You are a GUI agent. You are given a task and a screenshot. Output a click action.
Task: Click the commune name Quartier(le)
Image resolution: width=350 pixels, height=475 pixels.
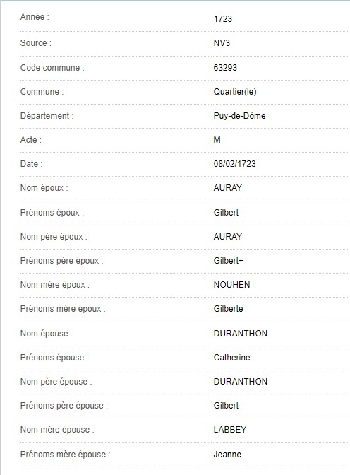point(235,92)
